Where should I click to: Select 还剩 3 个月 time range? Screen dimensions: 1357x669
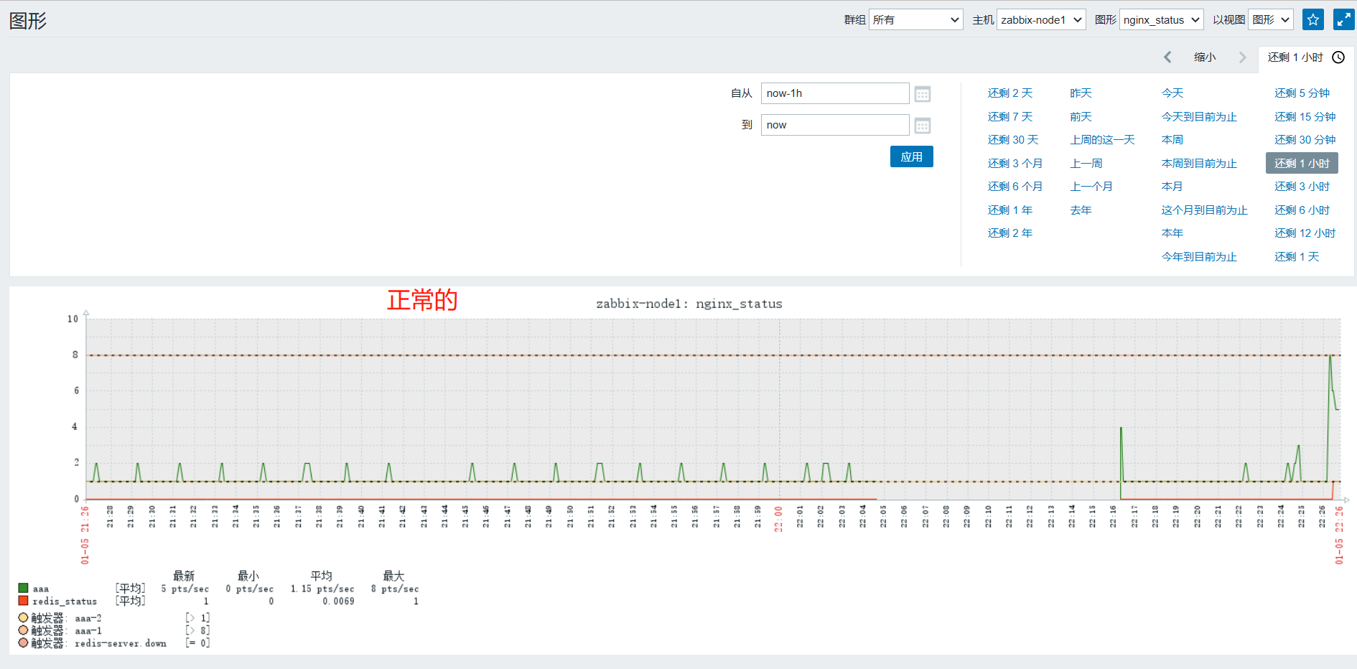[1015, 163]
